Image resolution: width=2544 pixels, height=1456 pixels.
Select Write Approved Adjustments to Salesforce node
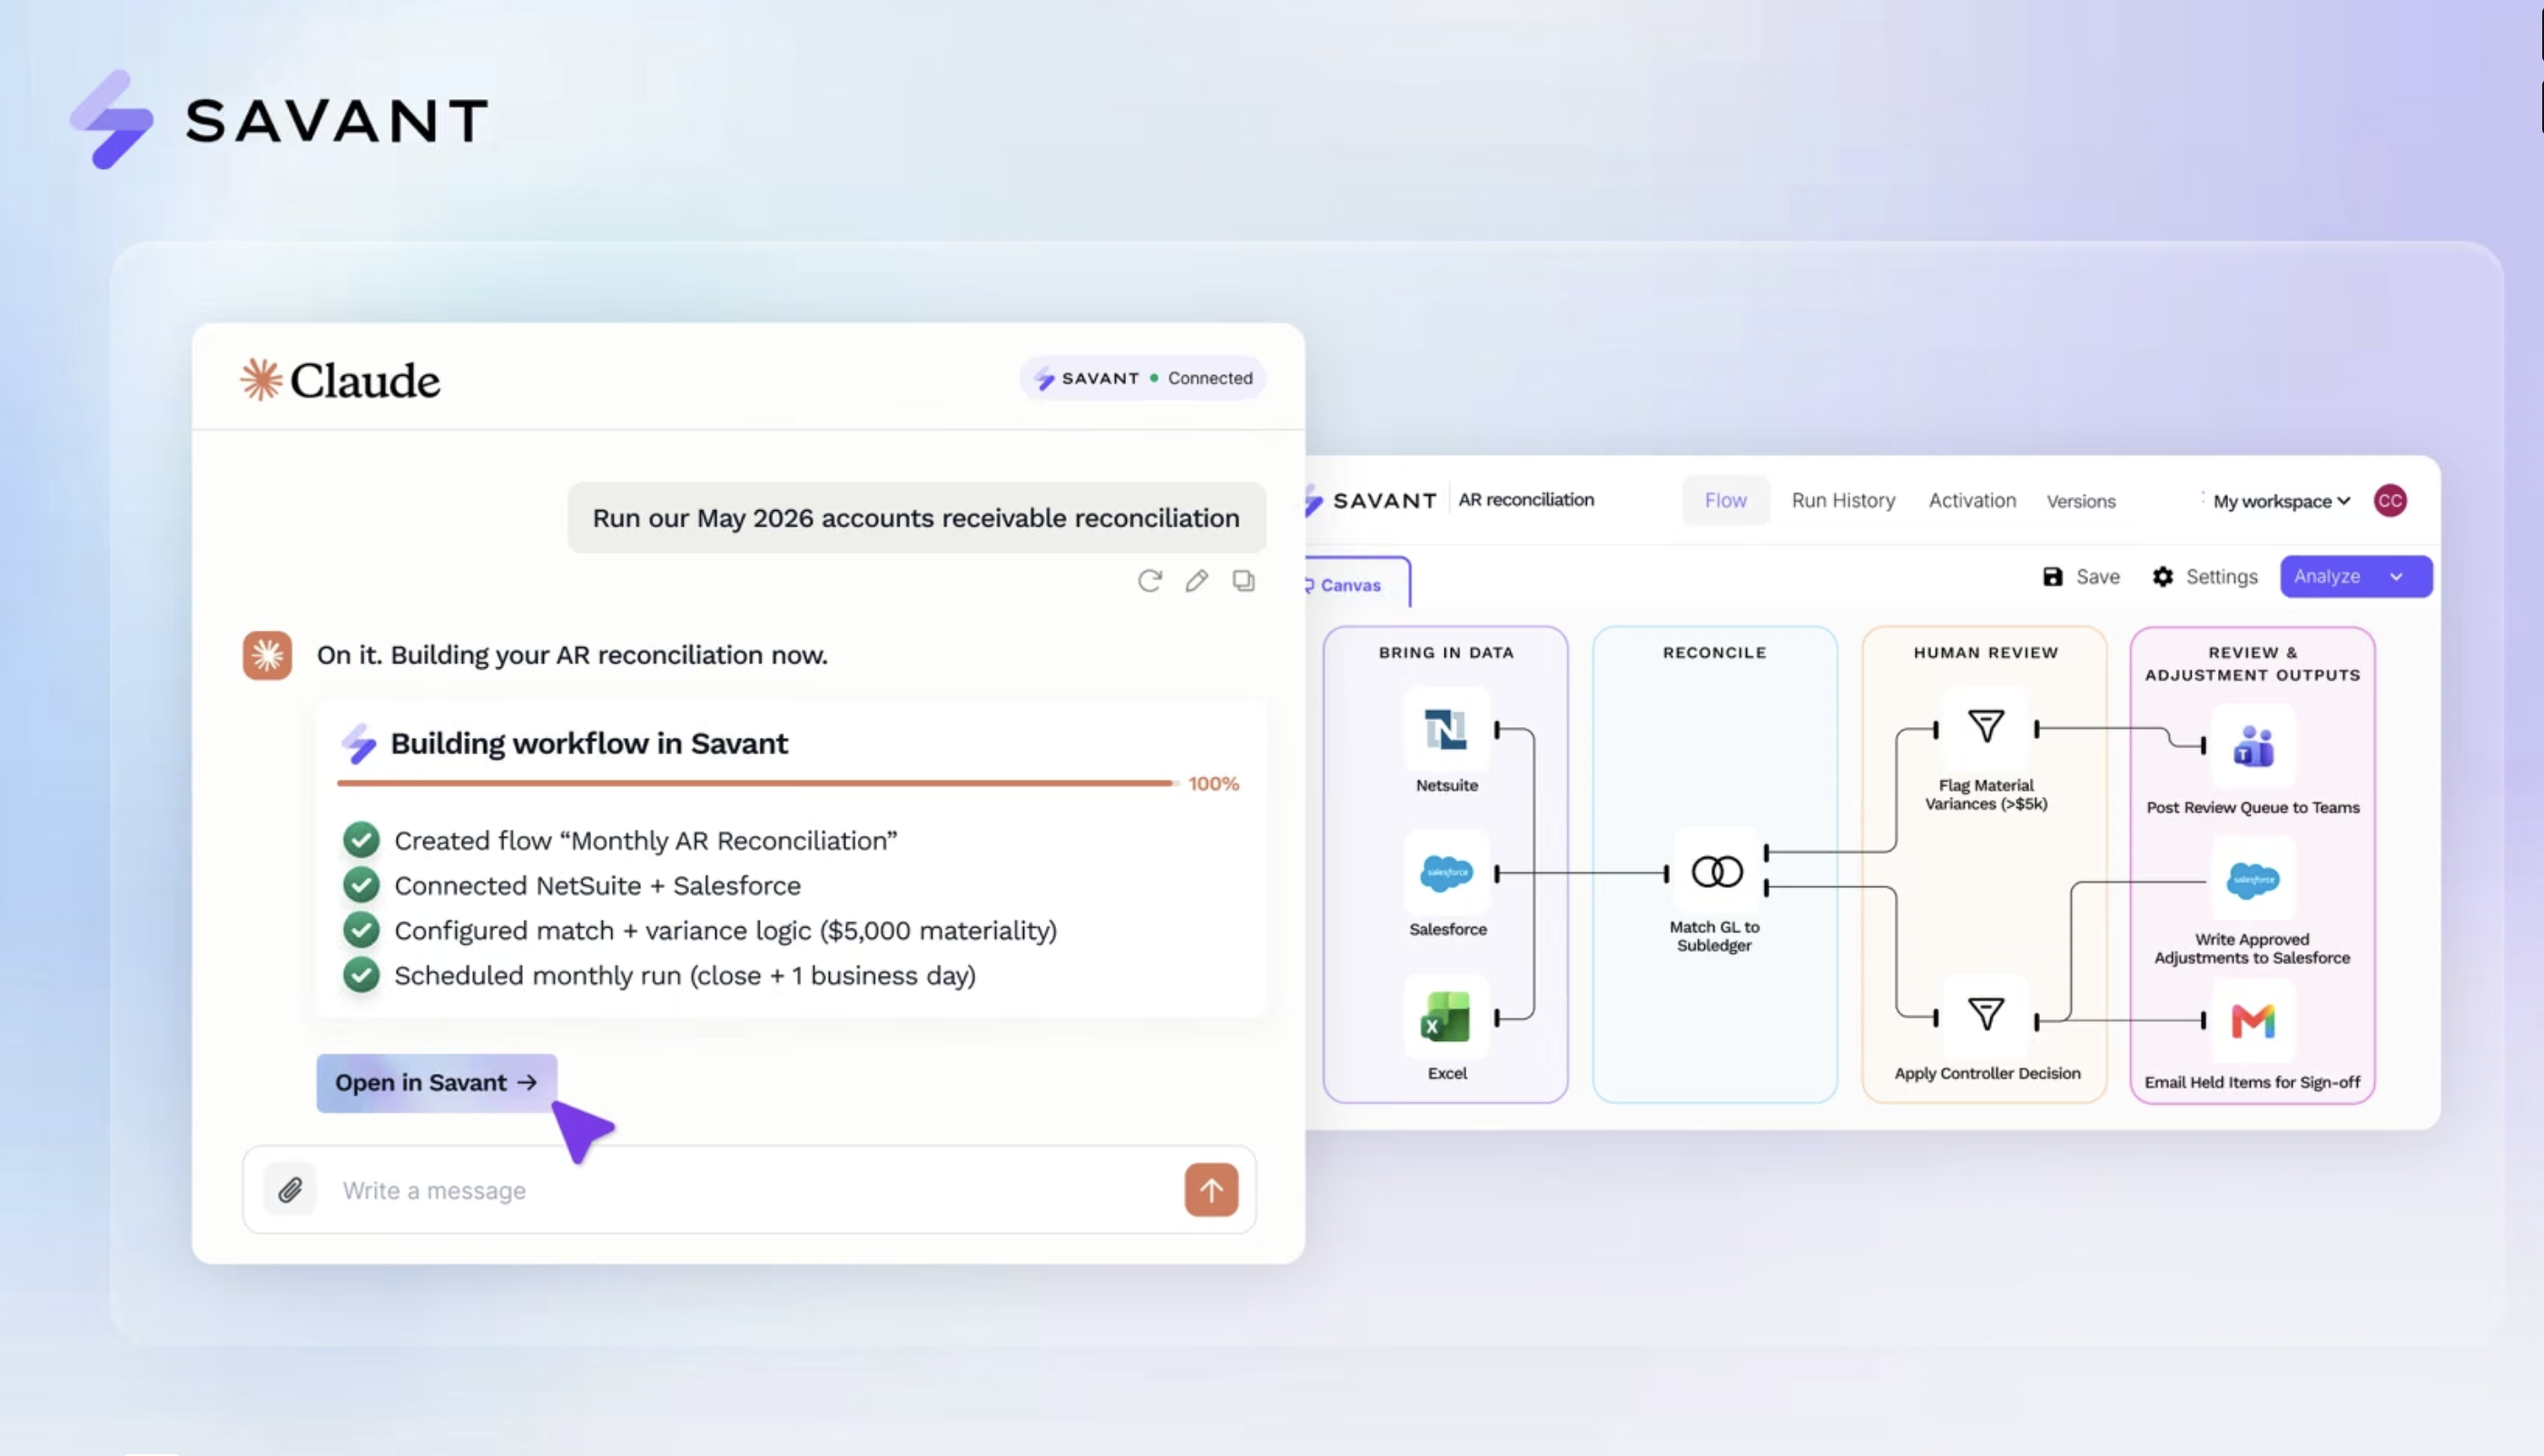coord(2253,880)
